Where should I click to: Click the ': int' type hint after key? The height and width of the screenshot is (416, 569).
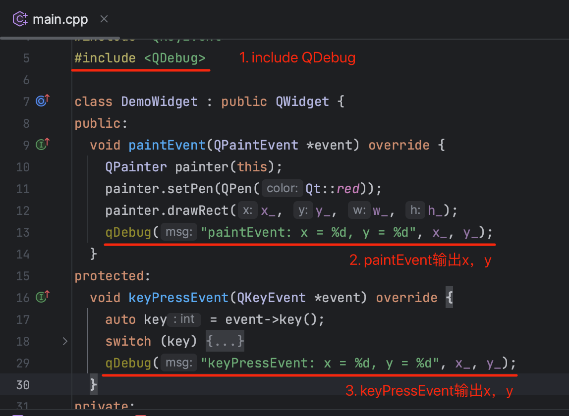click(185, 319)
